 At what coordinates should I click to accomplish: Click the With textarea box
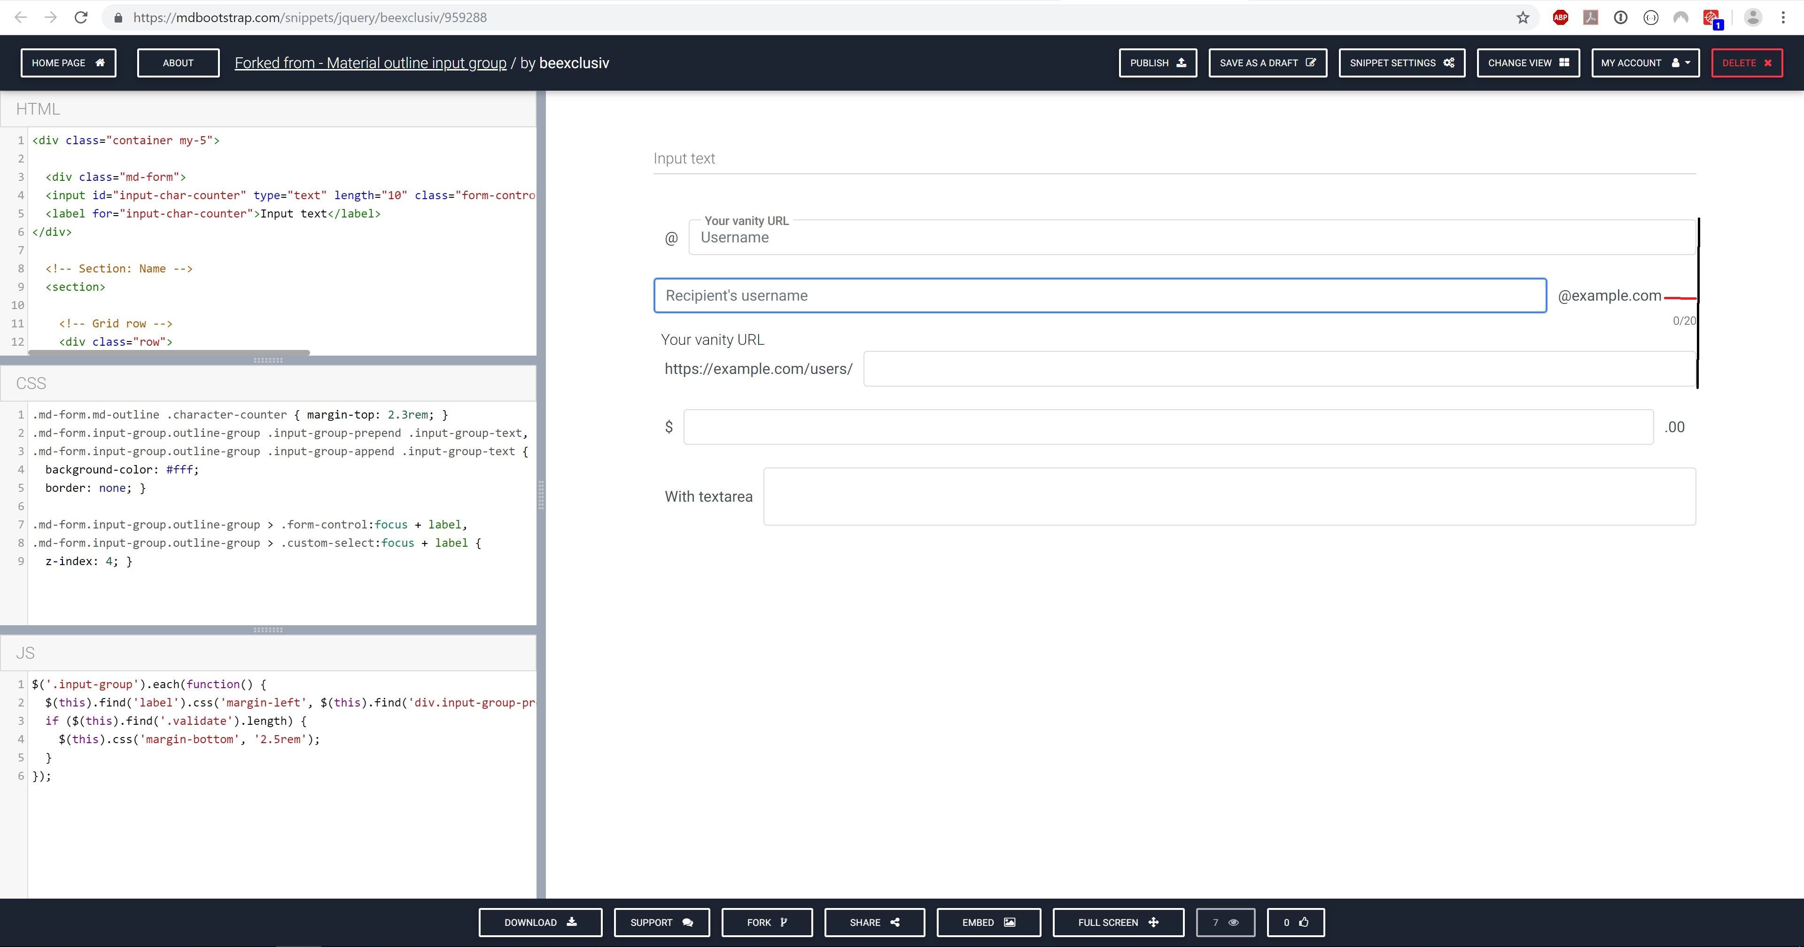(x=1229, y=497)
